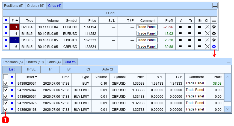
Task: Open the hamburger menu in grids header
Action: coord(214,20)
